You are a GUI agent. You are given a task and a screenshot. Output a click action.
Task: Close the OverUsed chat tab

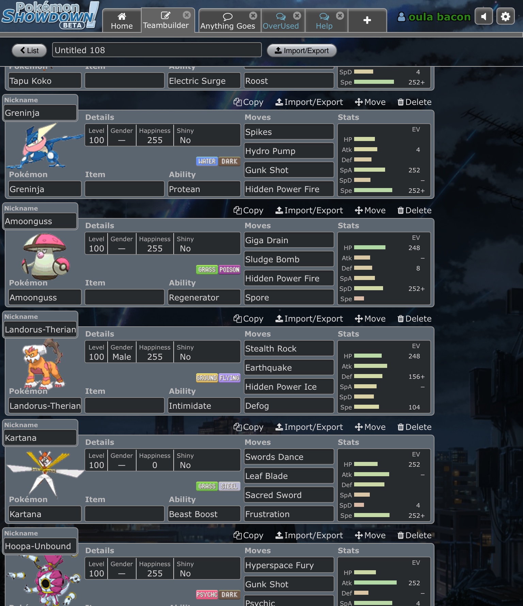coord(297,16)
